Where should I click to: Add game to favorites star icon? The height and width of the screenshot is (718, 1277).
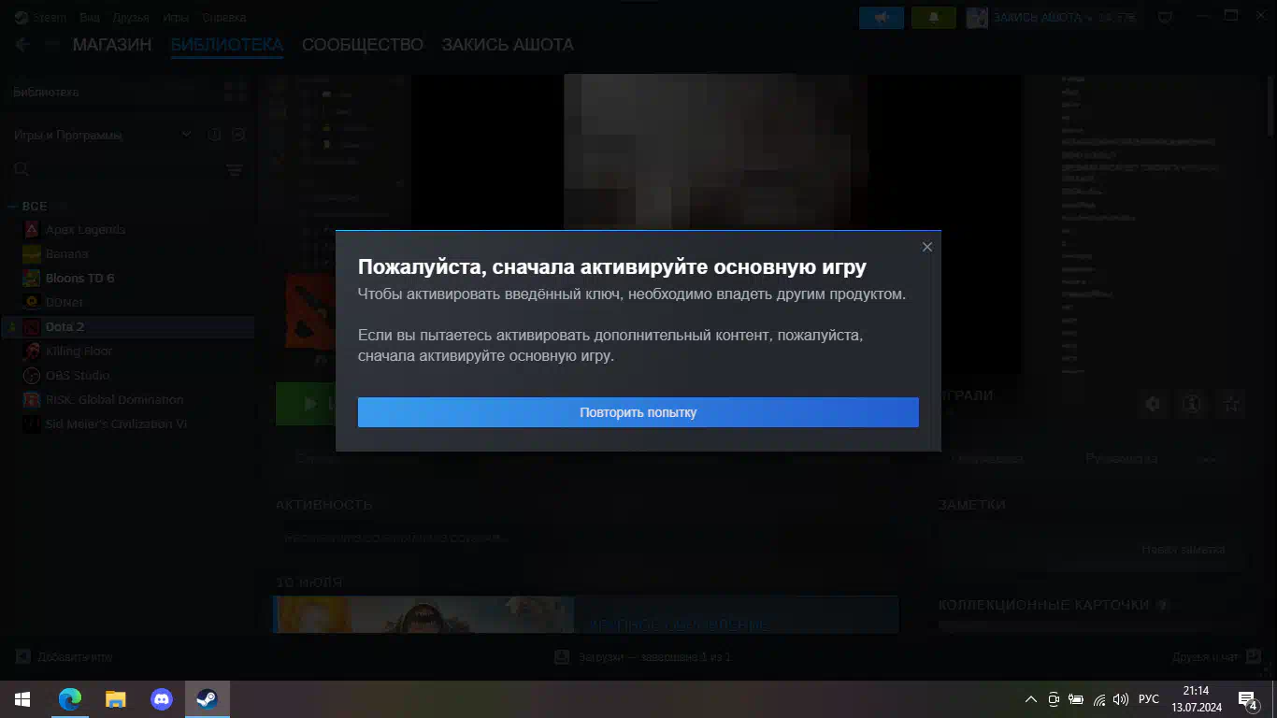coord(1232,404)
